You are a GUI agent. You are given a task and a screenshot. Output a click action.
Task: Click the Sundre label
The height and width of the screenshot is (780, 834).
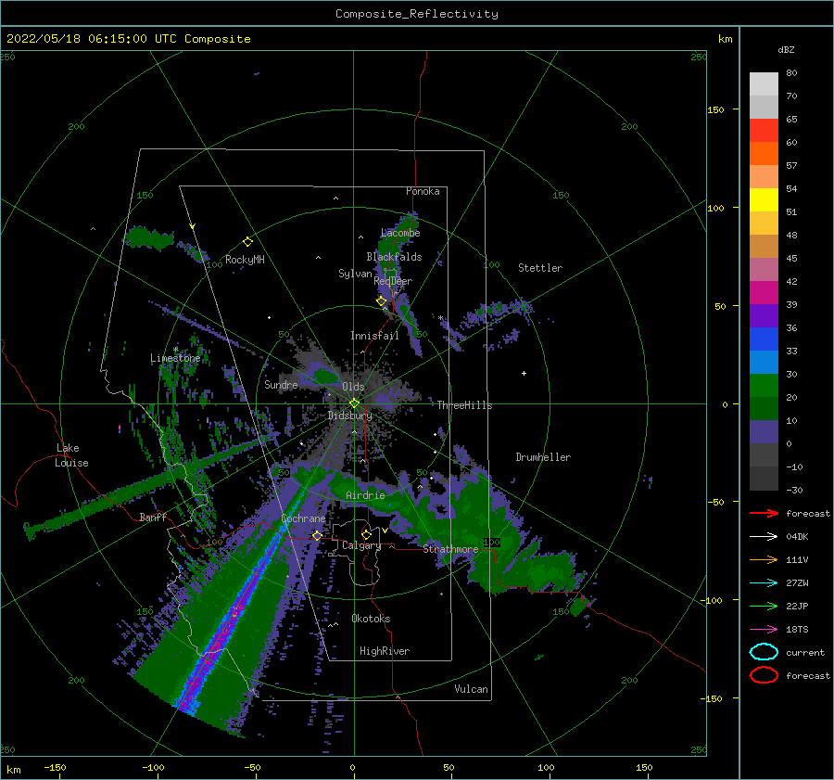(281, 384)
